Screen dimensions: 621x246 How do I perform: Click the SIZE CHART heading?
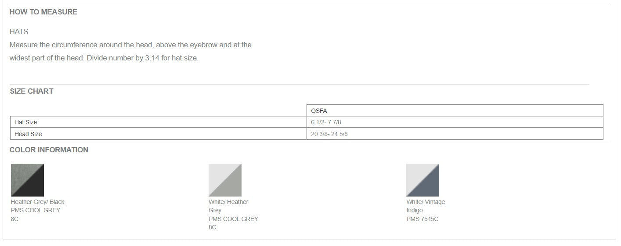tap(31, 91)
